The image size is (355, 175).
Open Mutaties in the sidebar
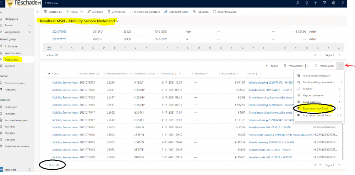coord(10,133)
